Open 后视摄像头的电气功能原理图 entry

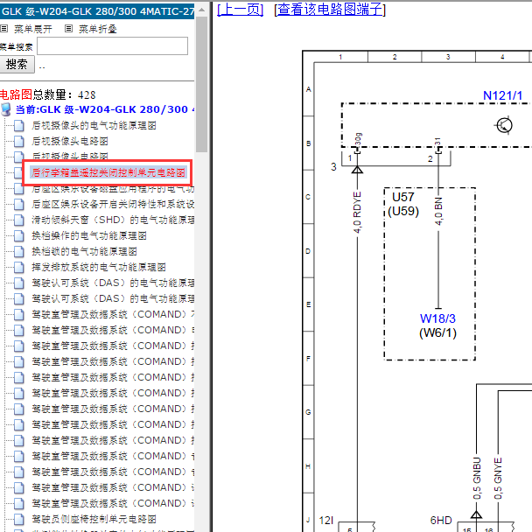pyautogui.click(x=94, y=125)
